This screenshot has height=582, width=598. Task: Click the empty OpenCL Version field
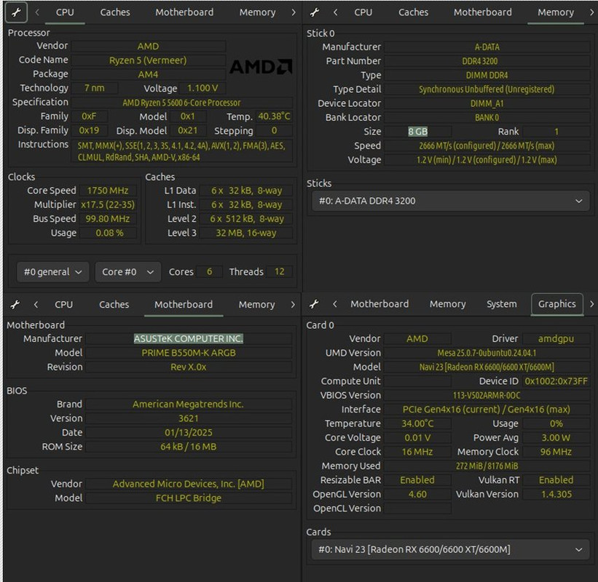click(x=417, y=509)
